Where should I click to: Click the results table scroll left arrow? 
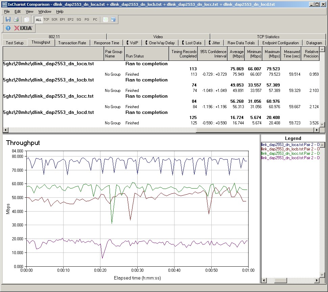coord(5,130)
